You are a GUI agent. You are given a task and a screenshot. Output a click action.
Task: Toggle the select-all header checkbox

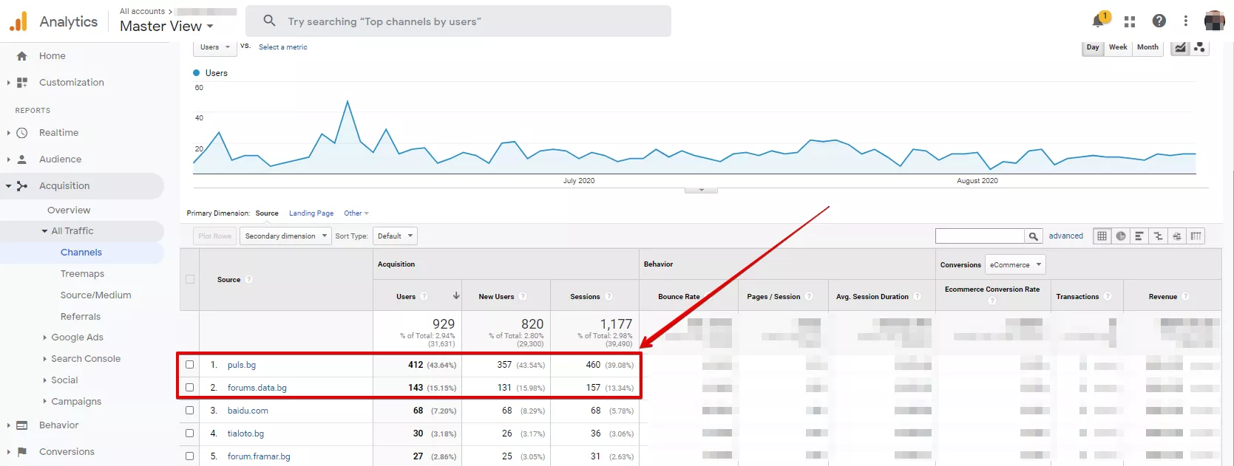tap(190, 279)
